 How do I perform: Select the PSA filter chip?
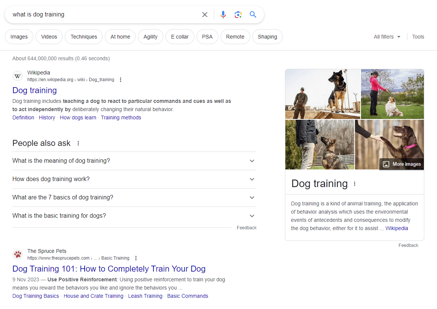coord(207,37)
